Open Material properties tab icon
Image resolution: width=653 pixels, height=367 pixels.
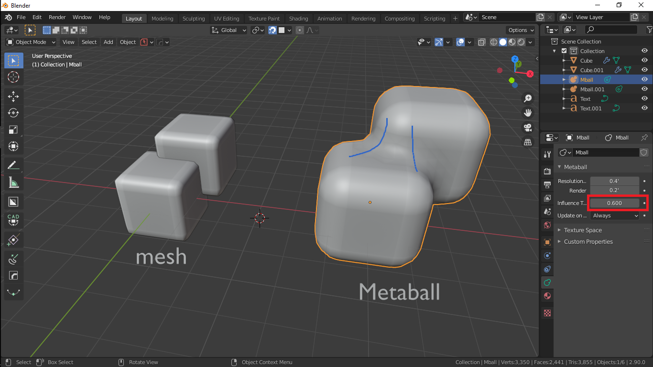(x=547, y=296)
